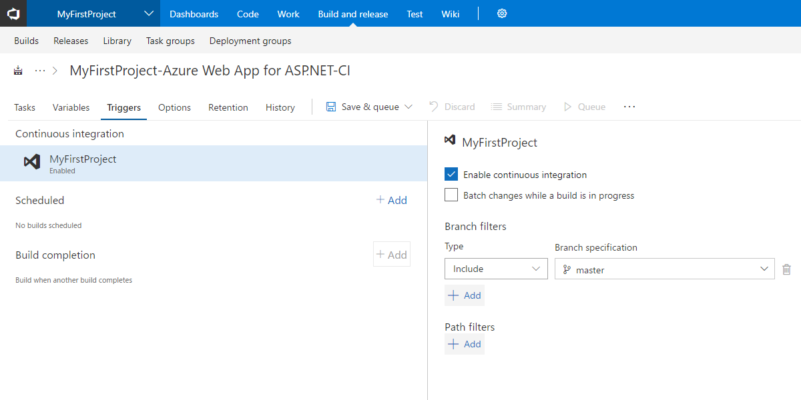Select Build and release hub
Viewport: 801px width, 400px height.
pos(353,13)
